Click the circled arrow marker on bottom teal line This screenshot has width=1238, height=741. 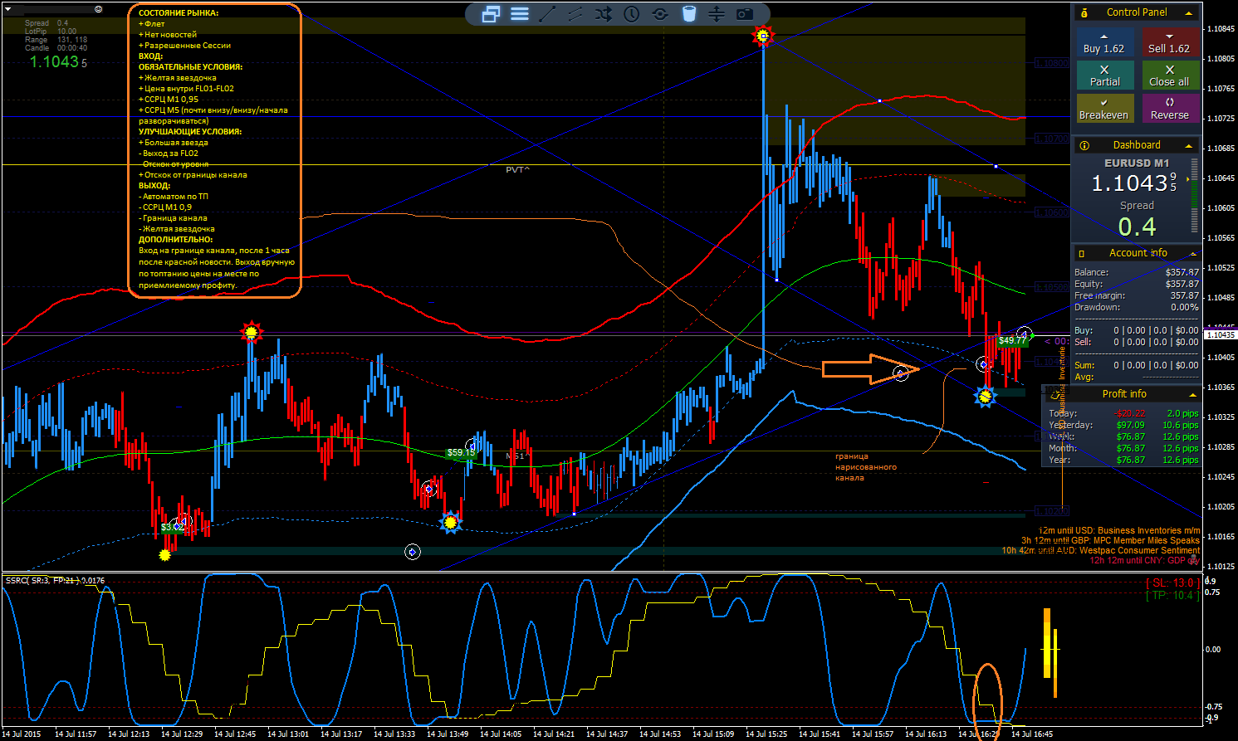(413, 552)
